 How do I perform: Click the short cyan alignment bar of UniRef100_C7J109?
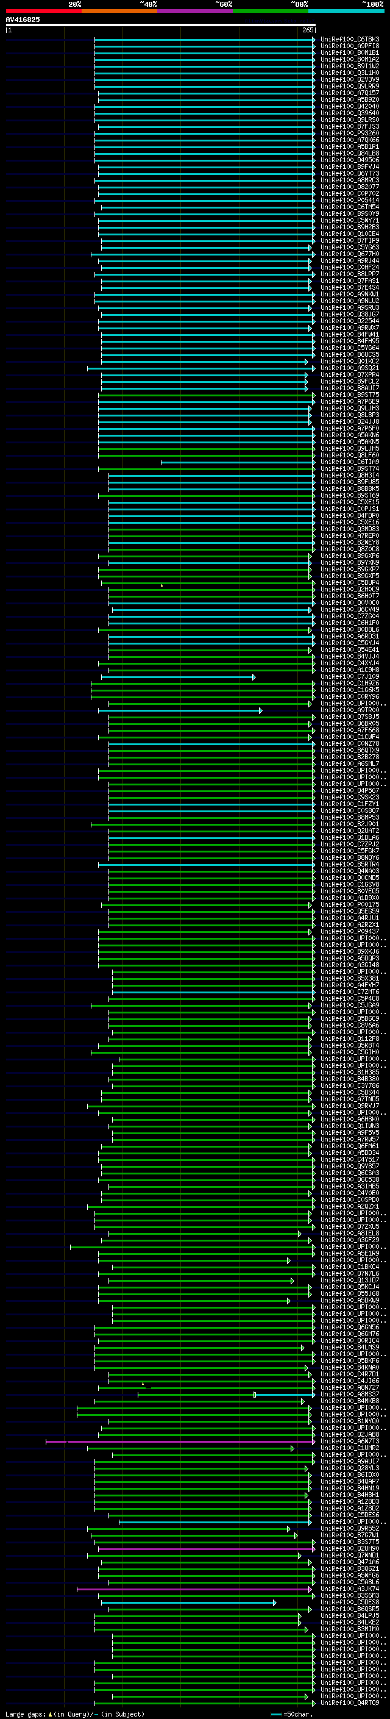tap(178, 677)
